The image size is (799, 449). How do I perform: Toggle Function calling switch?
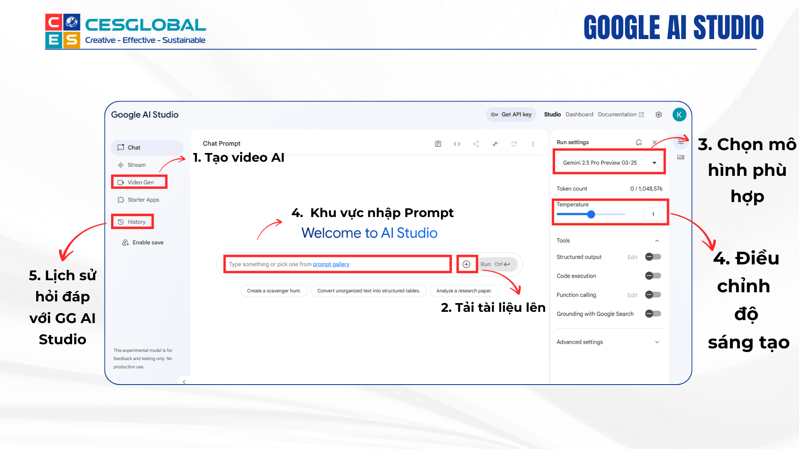point(653,295)
